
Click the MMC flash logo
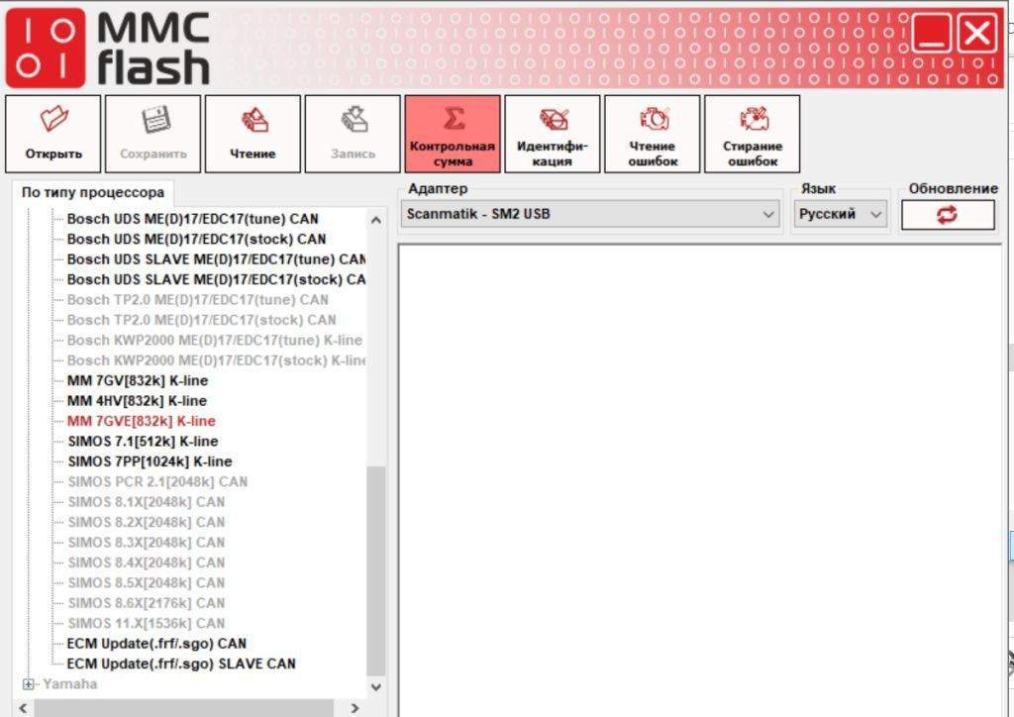[108, 49]
